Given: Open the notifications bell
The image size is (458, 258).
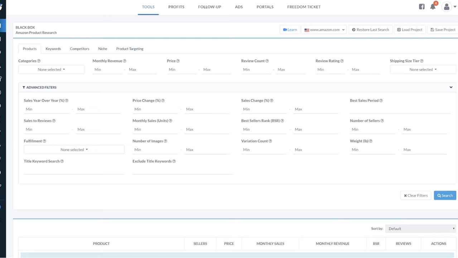Looking at the screenshot, I should click(433, 7).
